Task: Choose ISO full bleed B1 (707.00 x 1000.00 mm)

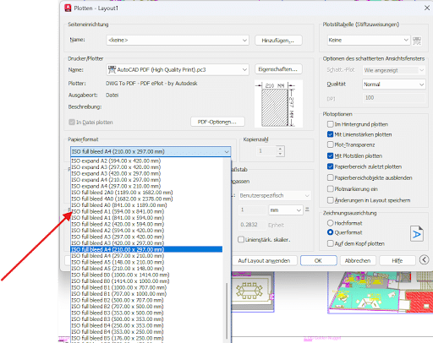Action: tap(146, 294)
